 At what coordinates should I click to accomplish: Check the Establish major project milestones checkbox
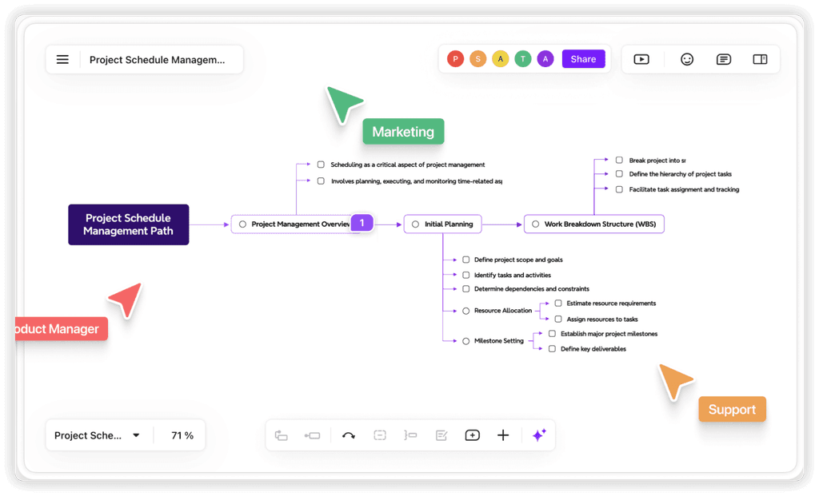tap(552, 334)
